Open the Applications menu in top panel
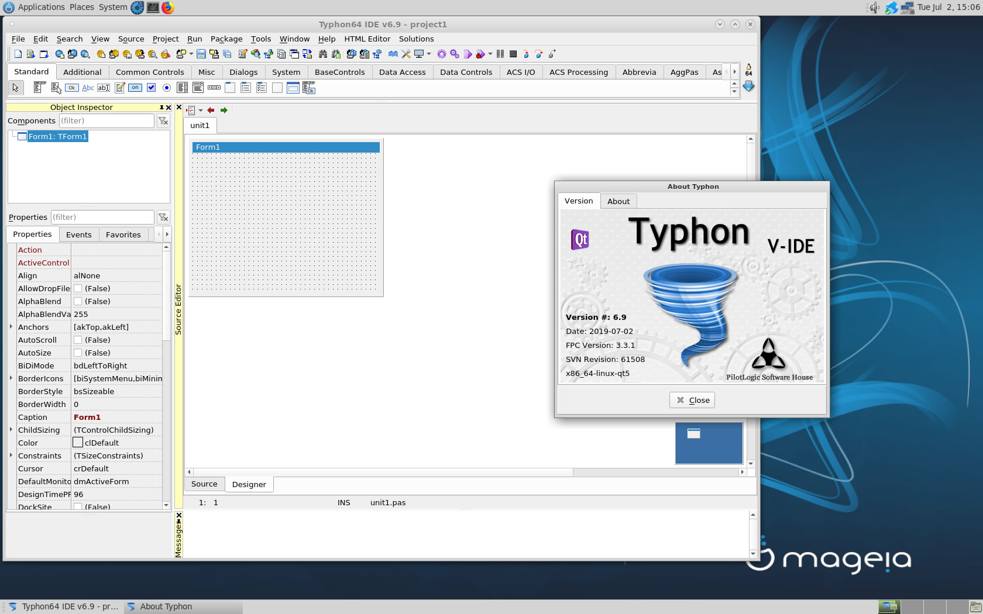The width and height of the screenshot is (983, 614). tap(42, 7)
